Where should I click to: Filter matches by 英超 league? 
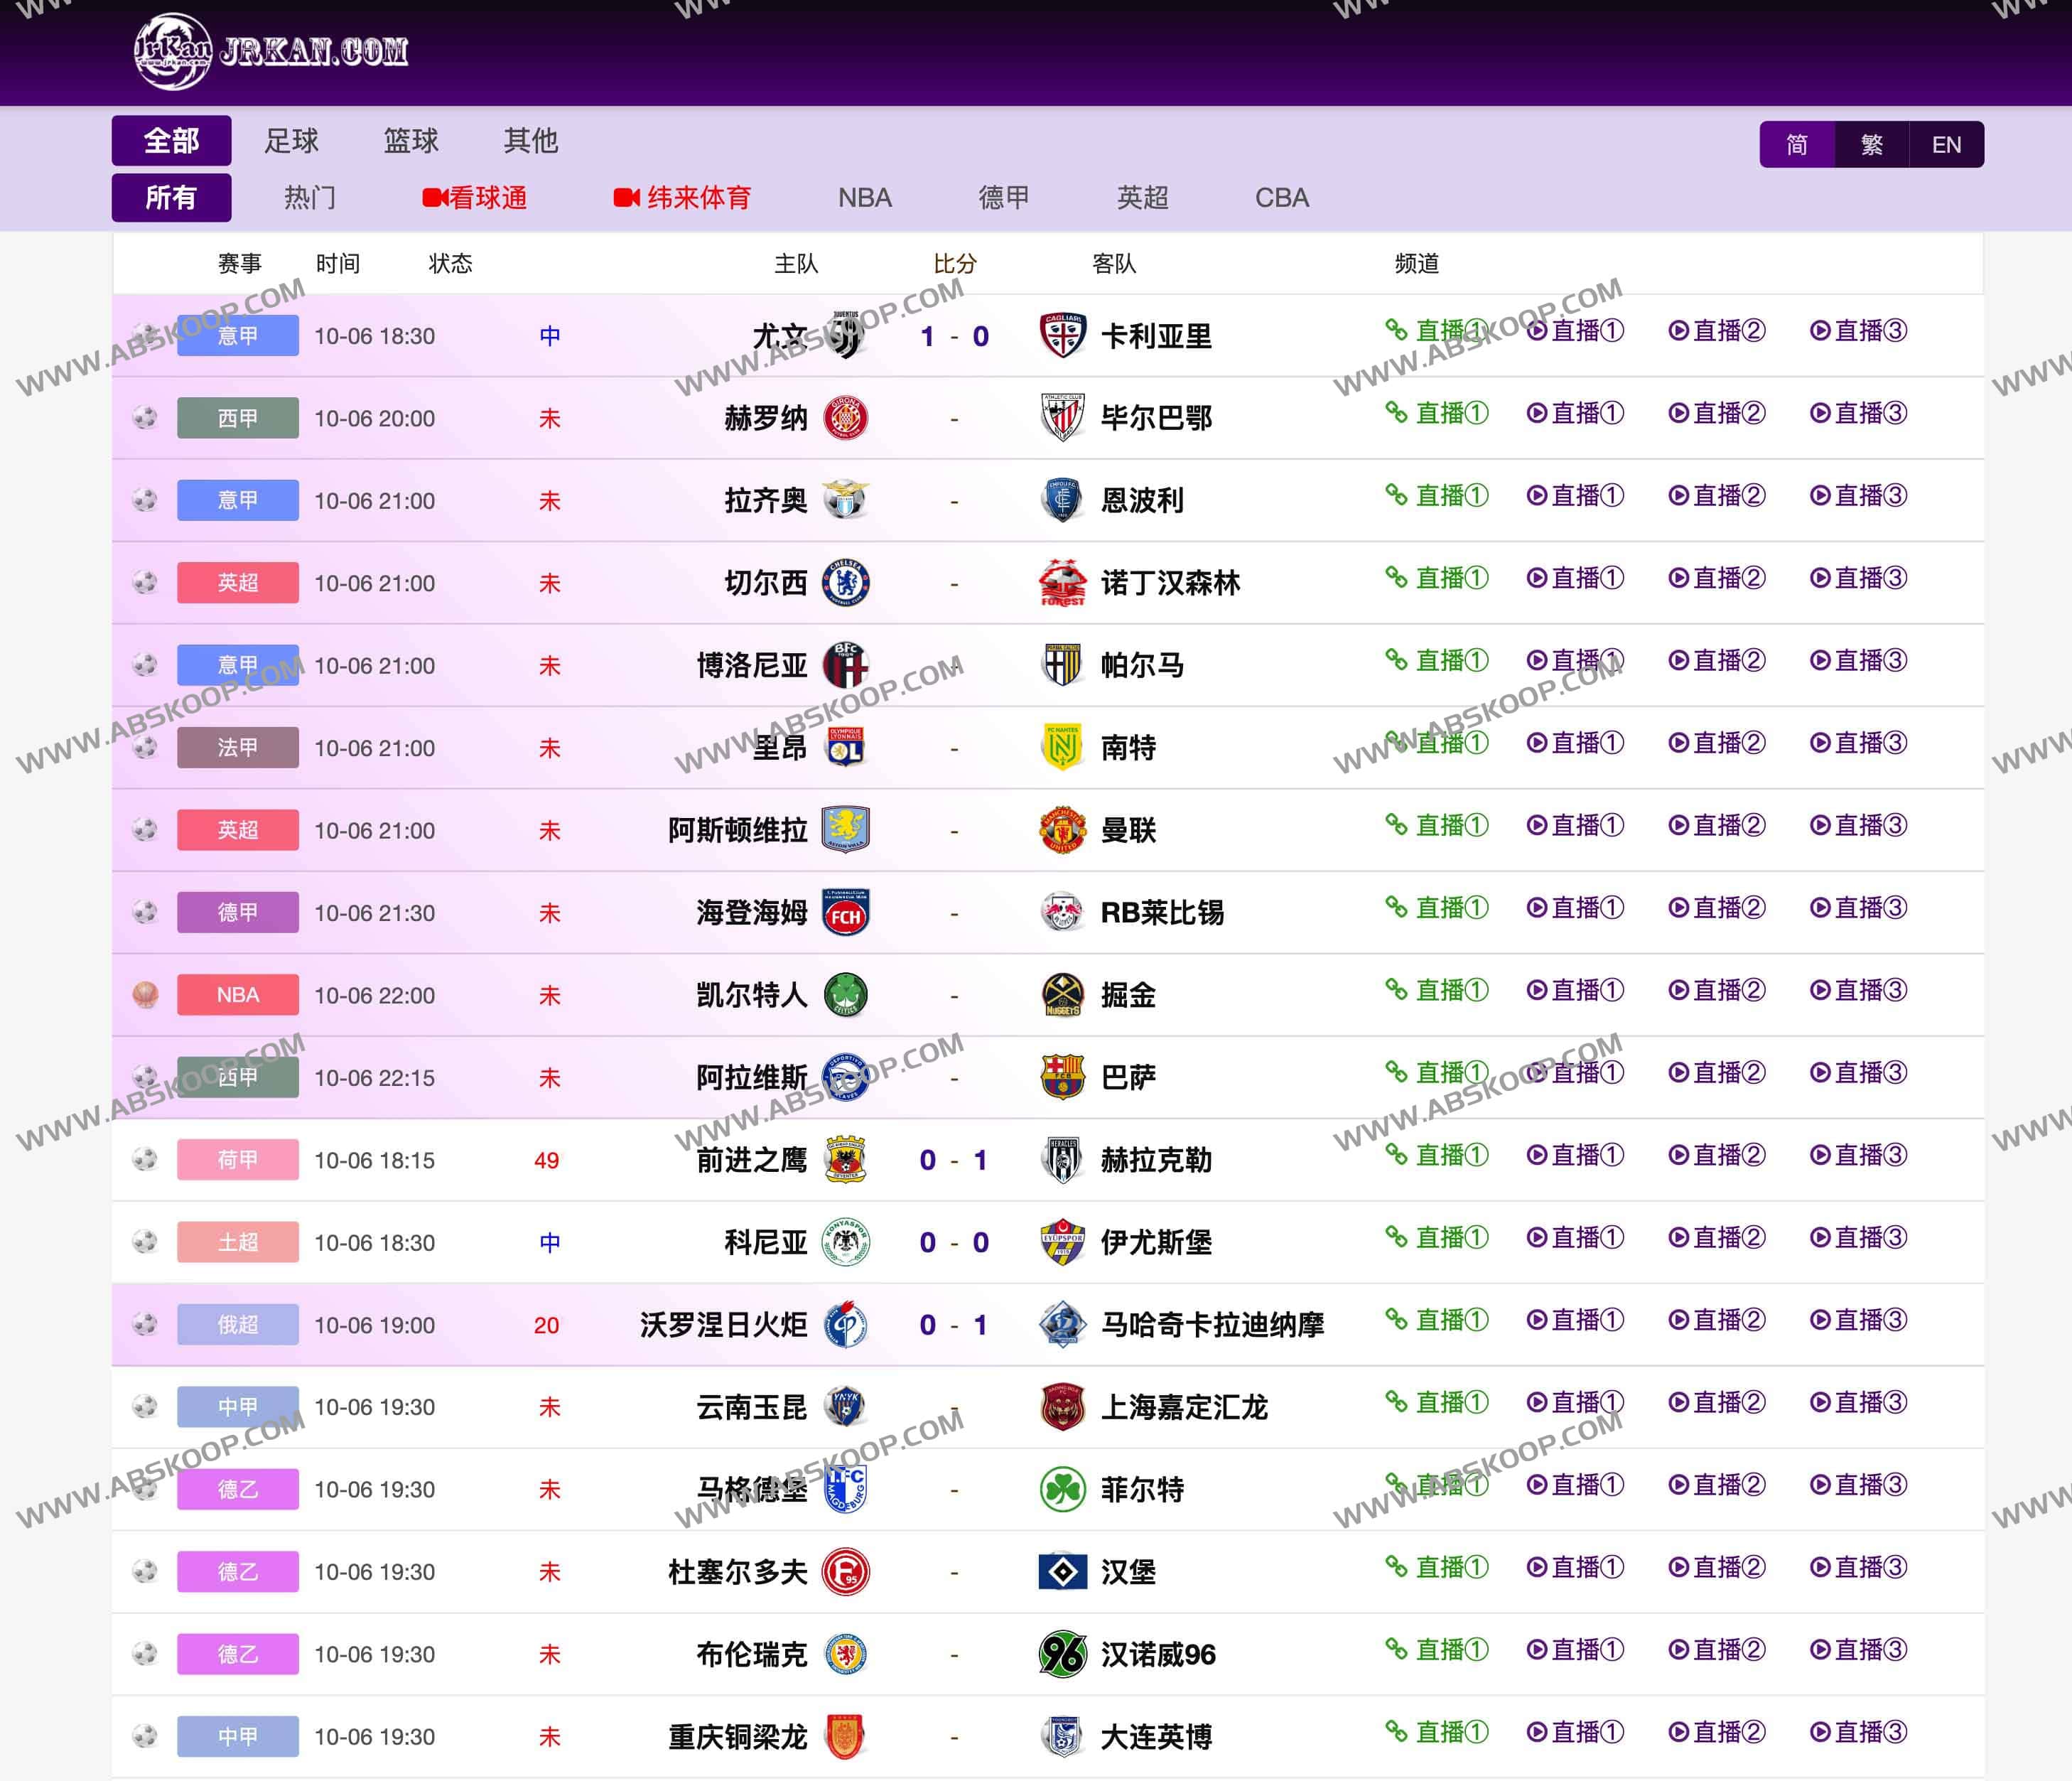pos(1142,198)
